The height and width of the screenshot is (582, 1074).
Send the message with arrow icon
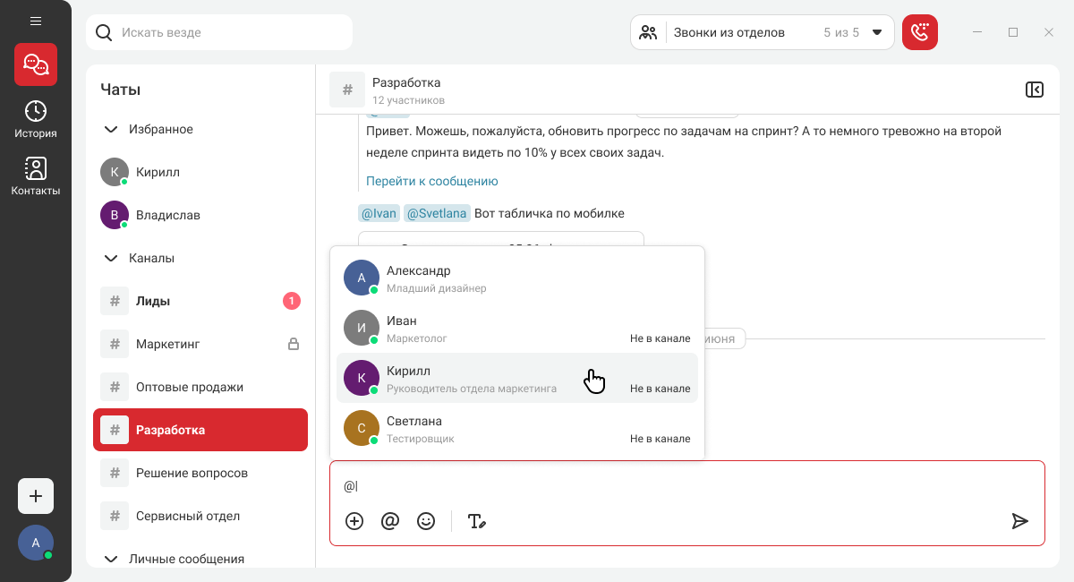tap(1019, 521)
